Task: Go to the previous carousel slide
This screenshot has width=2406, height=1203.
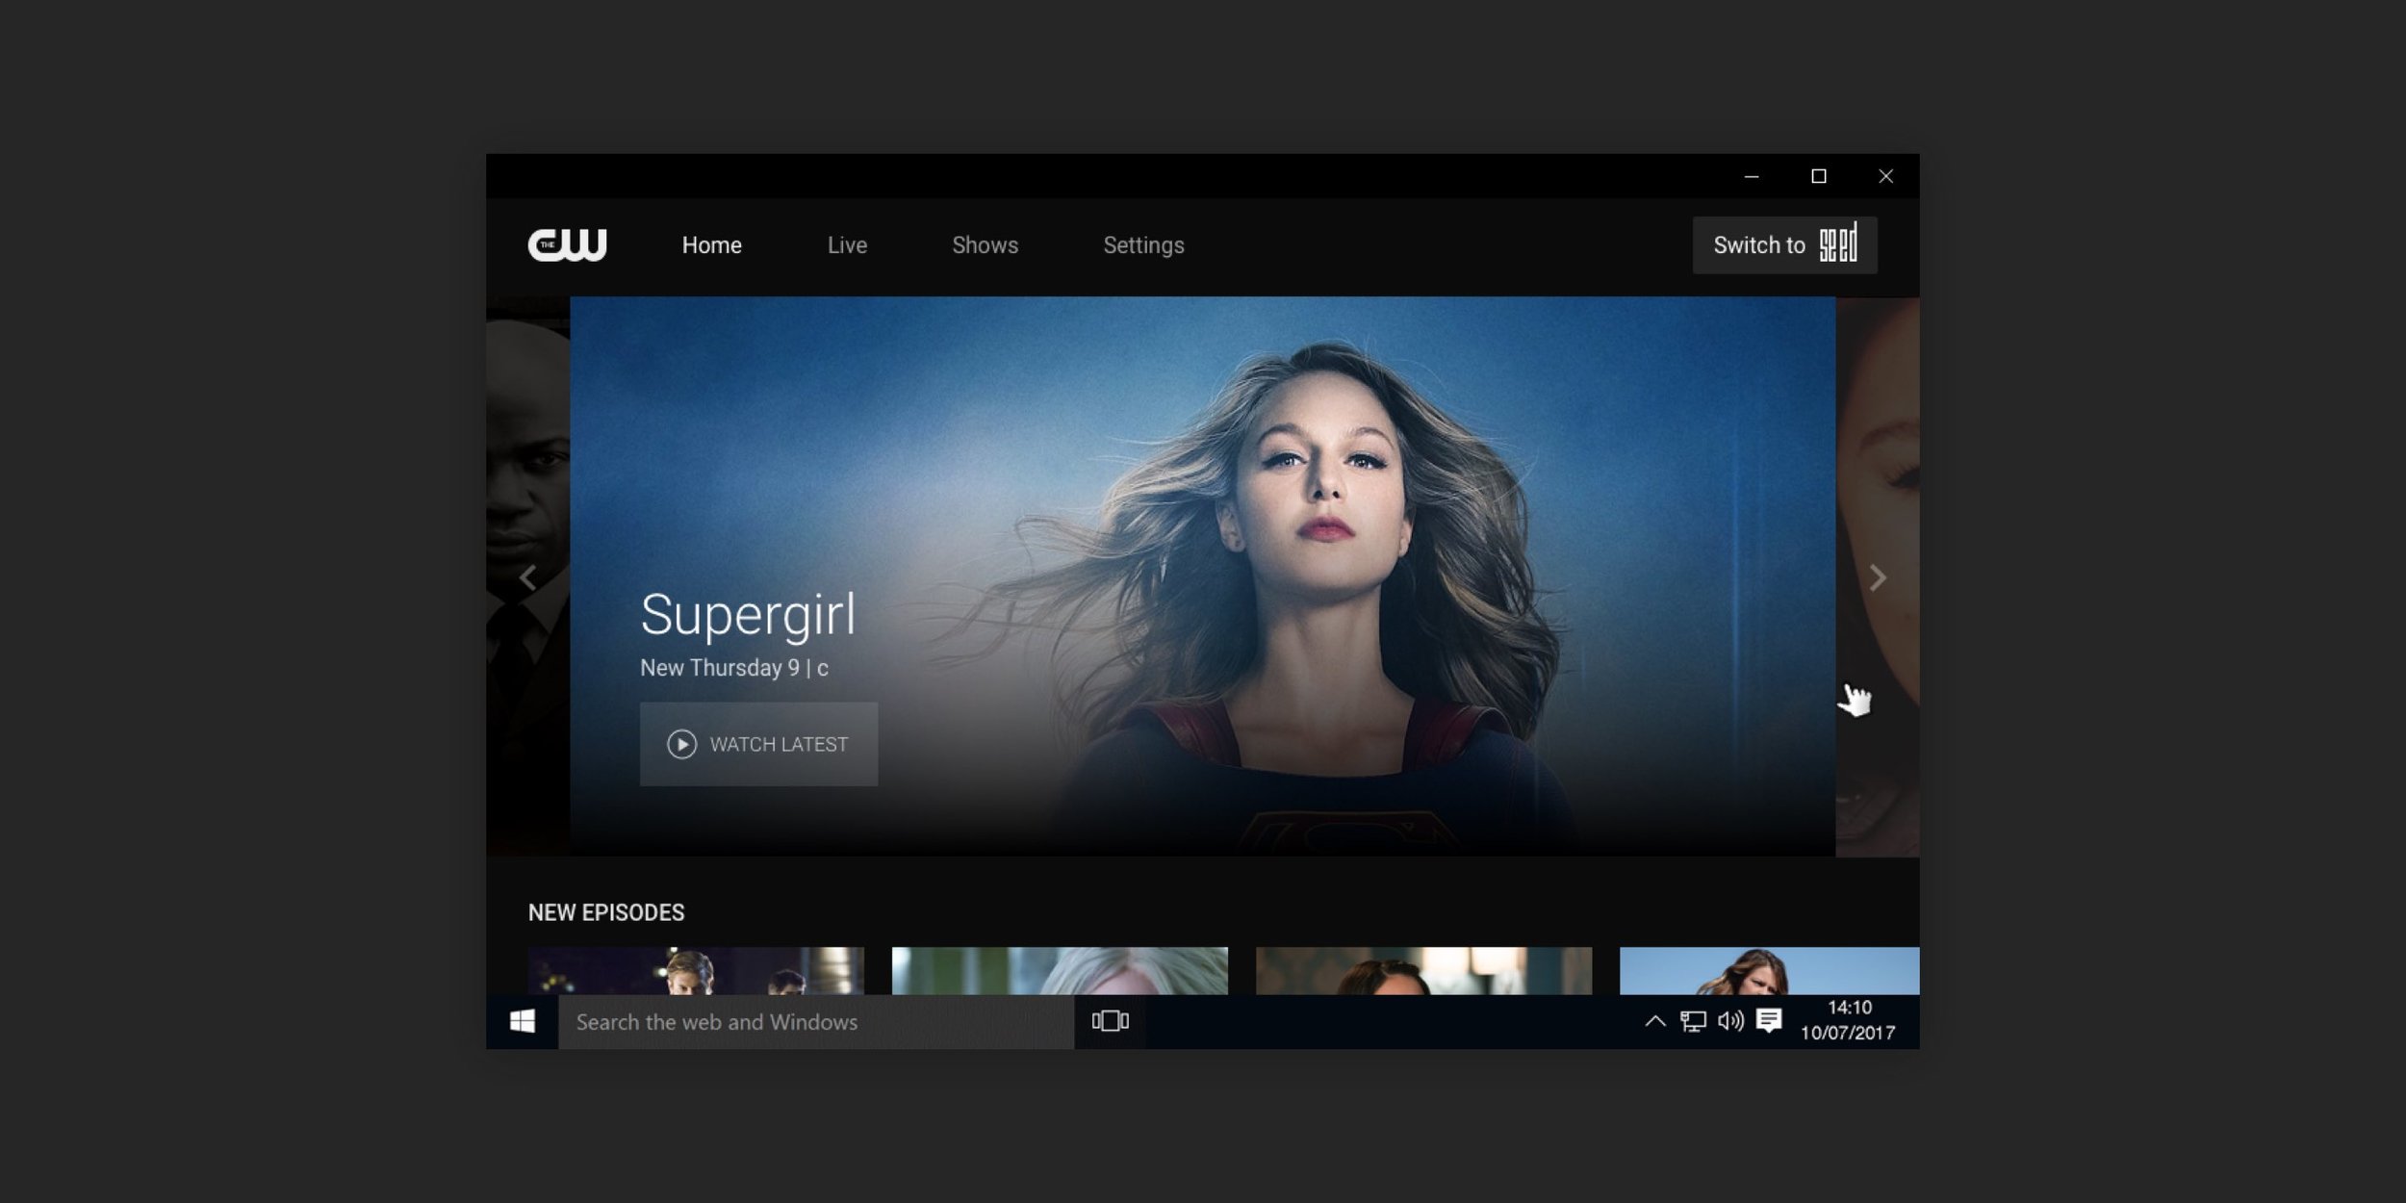Action: (527, 577)
